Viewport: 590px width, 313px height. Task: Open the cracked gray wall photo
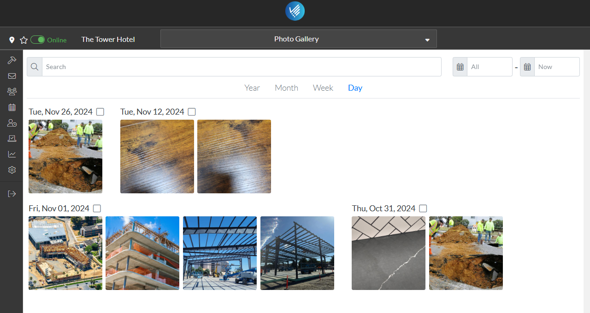click(389, 253)
